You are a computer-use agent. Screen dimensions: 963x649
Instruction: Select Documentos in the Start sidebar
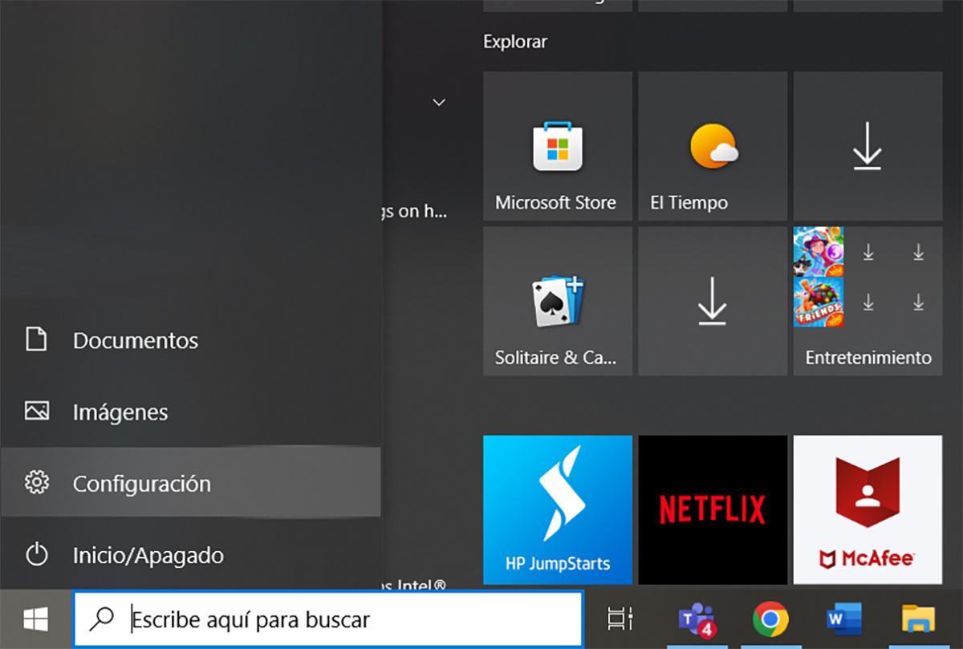pyautogui.click(x=135, y=340)
